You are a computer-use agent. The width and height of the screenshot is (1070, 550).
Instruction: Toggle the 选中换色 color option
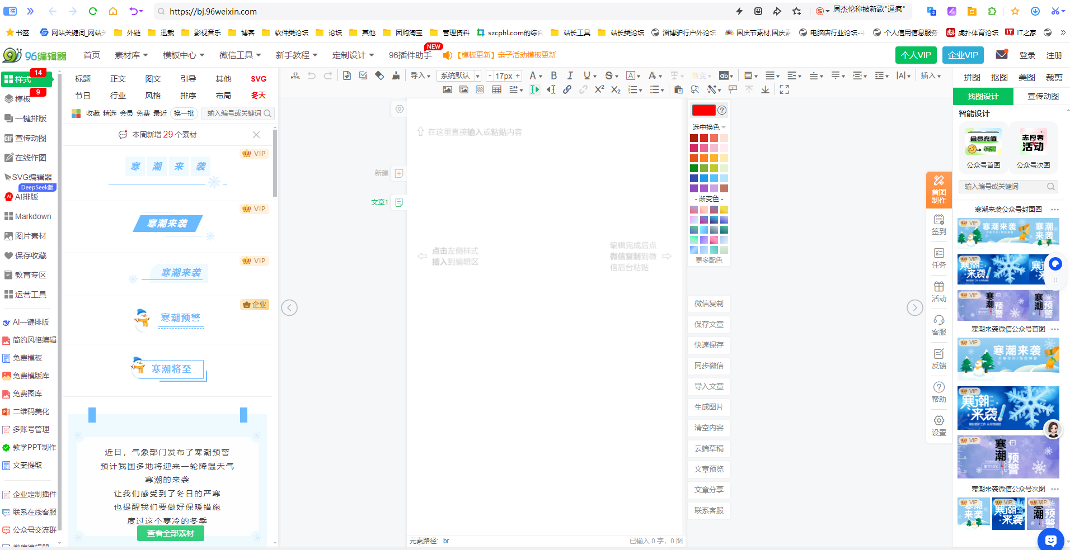708,127
